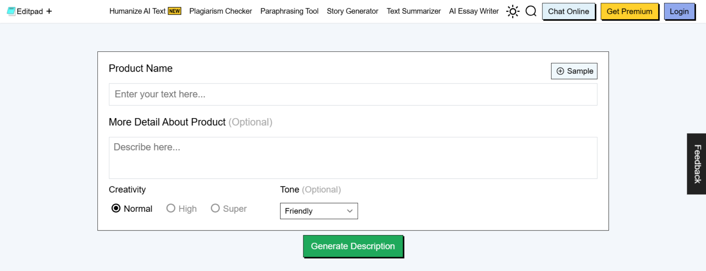The height and width of the screenshot is (271, 706).
Task: Click Get Premium to upgrade
Action: 629,11
